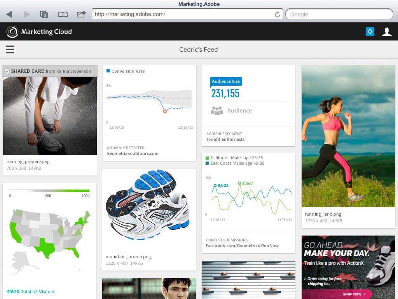Viewport: 398px width, 299px height.
Task: Go forward with the browser forward arrow
Action: point(27,14)
